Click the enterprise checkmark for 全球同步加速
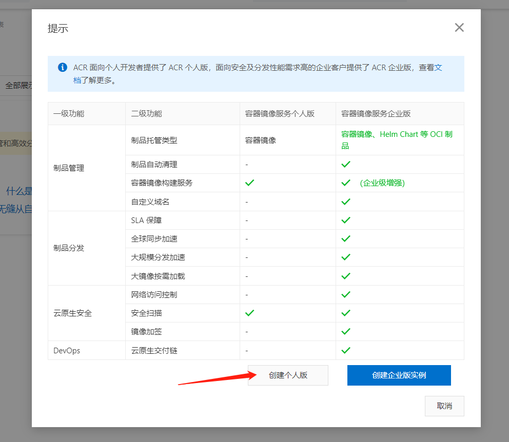The image size is (509, 442). (346, 238)
